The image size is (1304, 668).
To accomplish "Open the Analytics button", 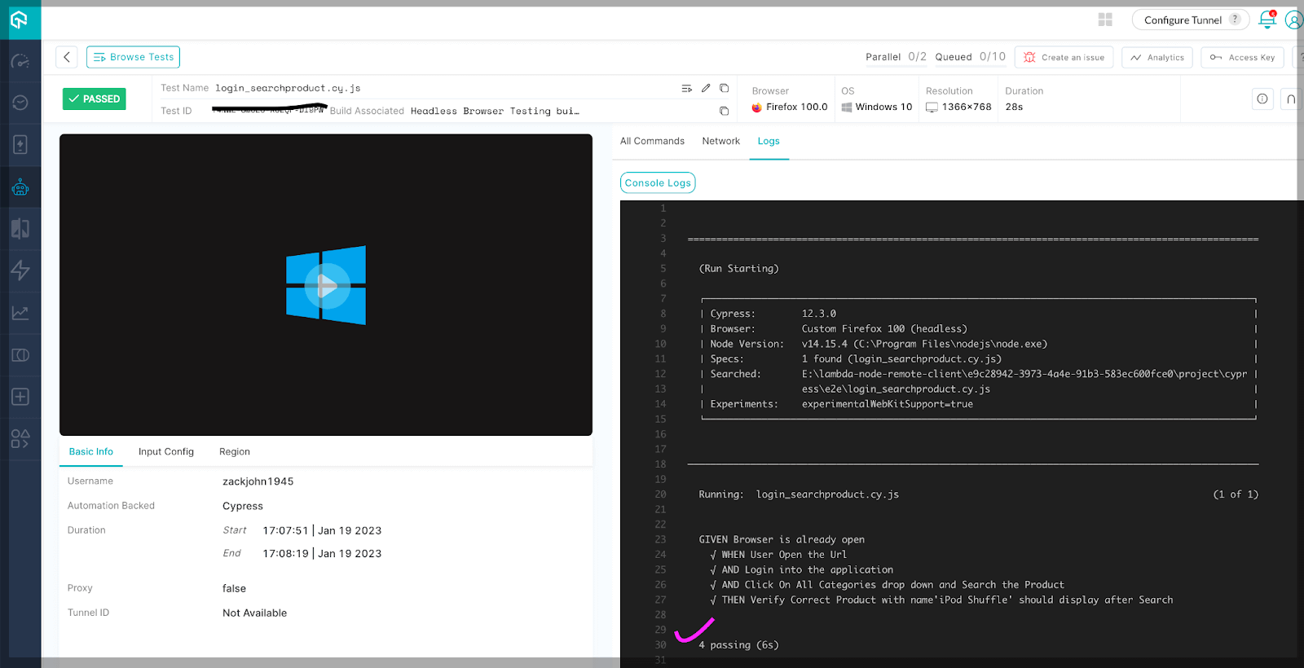I will point(1157,57).
